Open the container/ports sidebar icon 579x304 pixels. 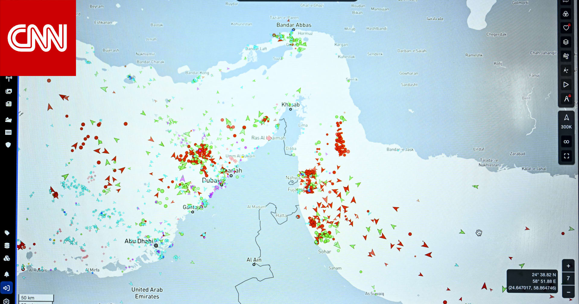pyautogui.click(x=8, y=132)
